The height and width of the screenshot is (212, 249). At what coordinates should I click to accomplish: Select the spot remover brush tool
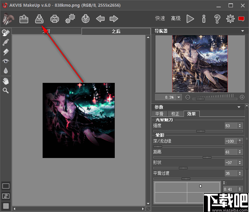coord(6,42)
